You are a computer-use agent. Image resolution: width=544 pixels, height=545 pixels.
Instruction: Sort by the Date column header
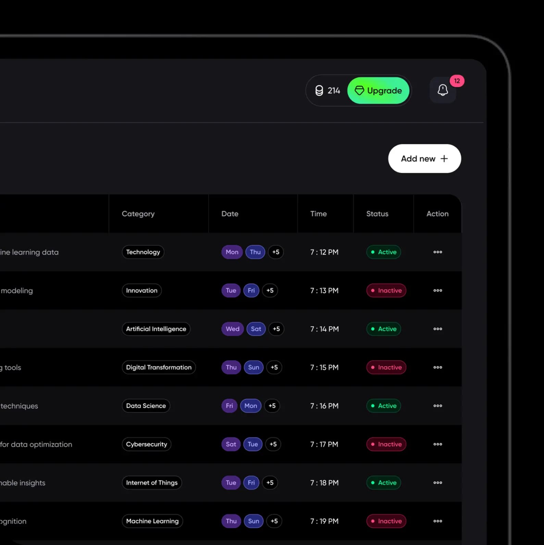point(230,214)
